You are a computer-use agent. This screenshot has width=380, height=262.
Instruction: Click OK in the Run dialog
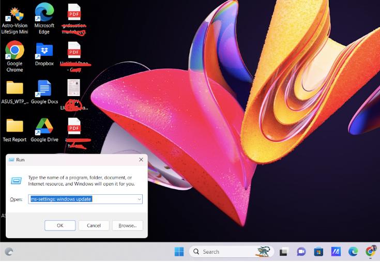(x=60, y=225)
